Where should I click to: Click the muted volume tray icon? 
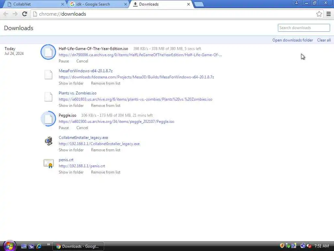point(309,246)
